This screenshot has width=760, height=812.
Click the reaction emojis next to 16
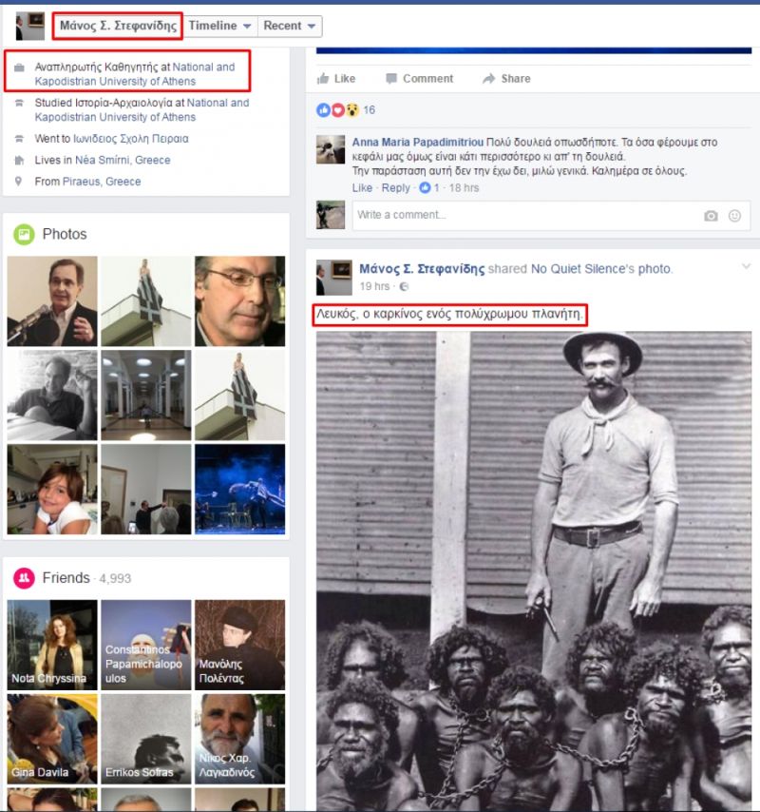[338, 110]
